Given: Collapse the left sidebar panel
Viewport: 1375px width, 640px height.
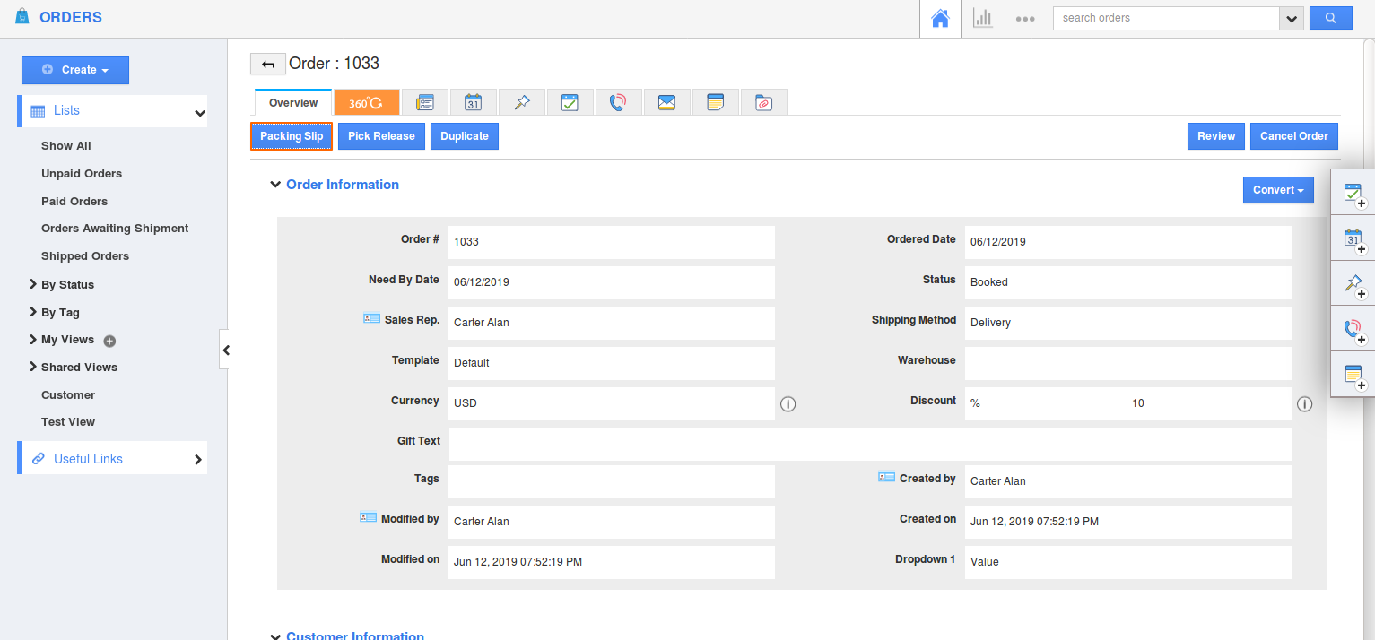Looking at the screenshot, I should 225,350.
